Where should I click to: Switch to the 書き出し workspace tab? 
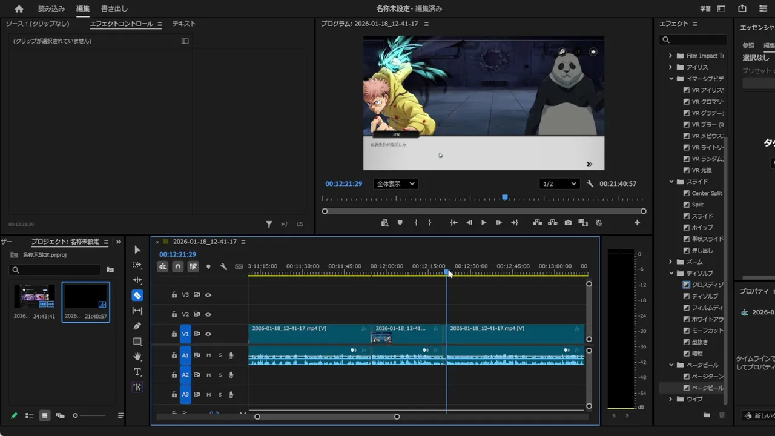coord(114,8)
